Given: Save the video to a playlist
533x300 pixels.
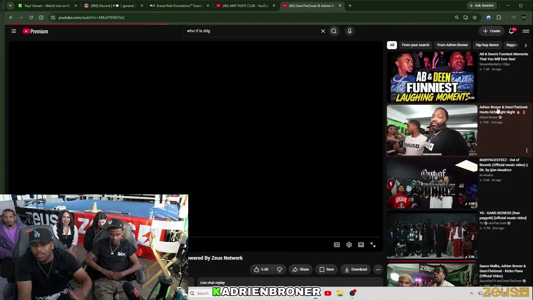Looking at the screenshot, I should click(x=326, y=270).
